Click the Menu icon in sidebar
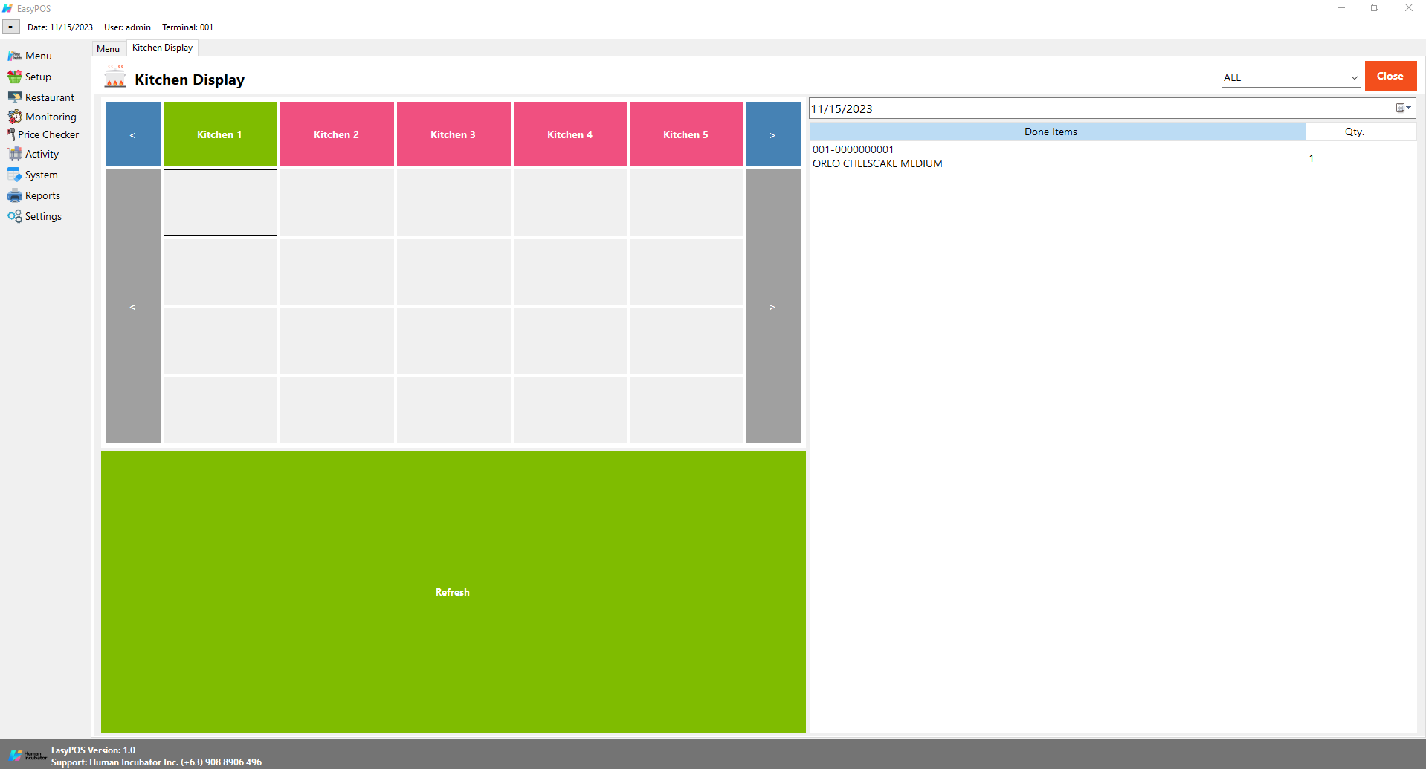This screenshot has width=1426, height=769. 14,56
